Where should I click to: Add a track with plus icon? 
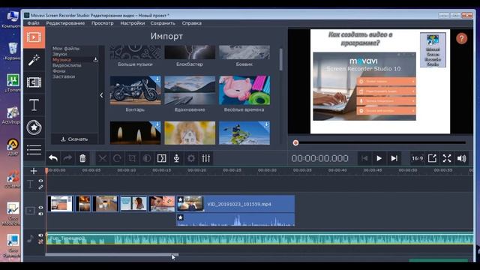click(x=34, y=171)
